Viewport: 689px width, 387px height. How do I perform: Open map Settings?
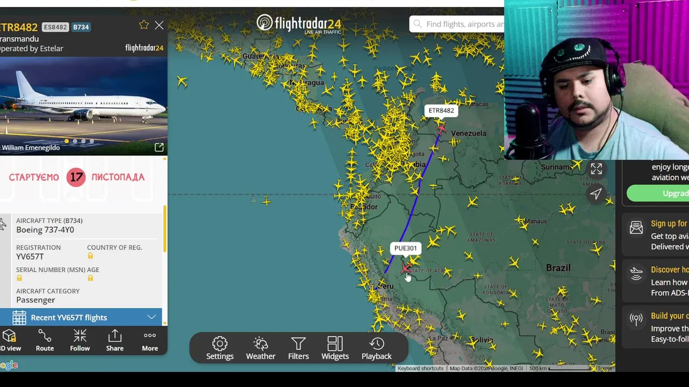click(220, 348)
